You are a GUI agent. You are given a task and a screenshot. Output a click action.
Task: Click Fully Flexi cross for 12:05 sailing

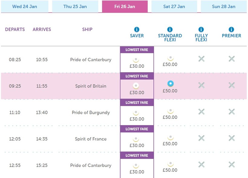(x=201, y=138)
